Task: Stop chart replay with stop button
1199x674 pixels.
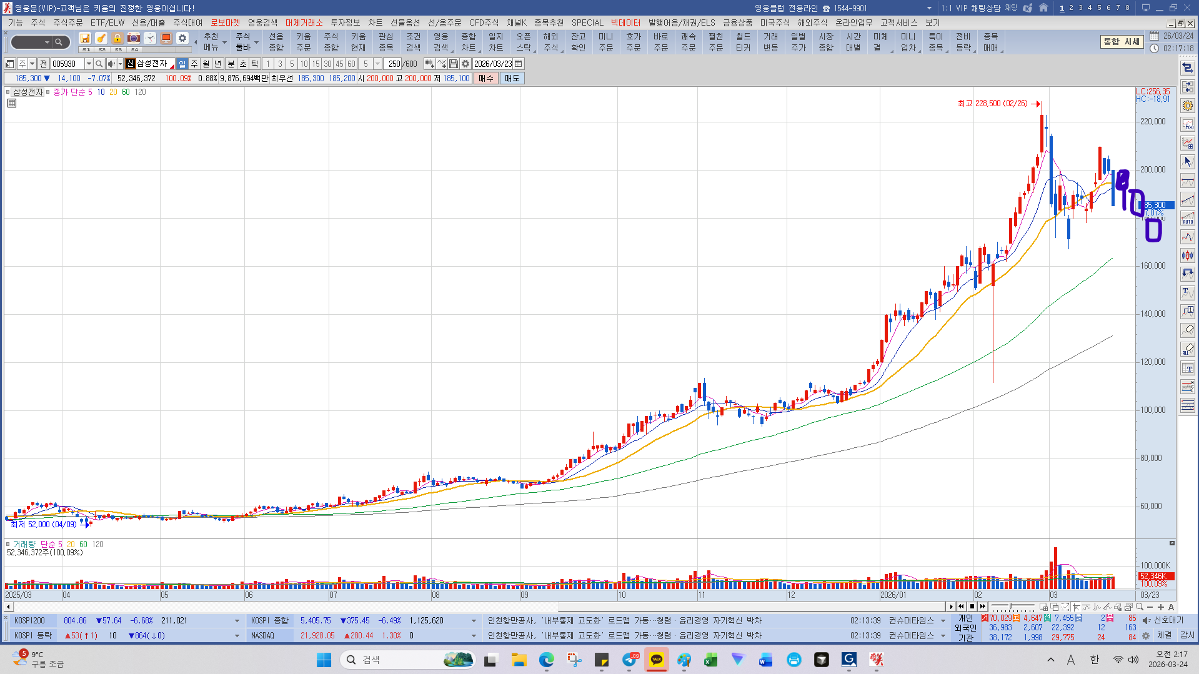Action: click(x=972, y=607)
